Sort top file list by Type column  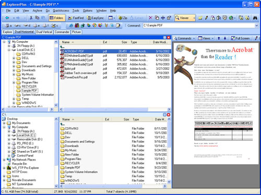[x=139, y=42]
